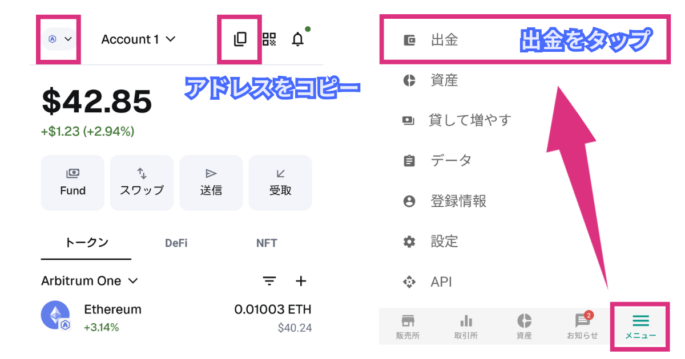Open お知らせ notifications with badge
Viewport: 685px width, 359px height.
point(582,327)
